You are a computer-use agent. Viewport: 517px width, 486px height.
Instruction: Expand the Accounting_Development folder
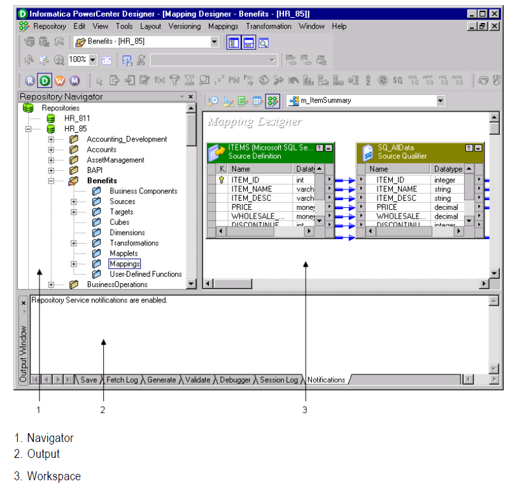point(51,140)
